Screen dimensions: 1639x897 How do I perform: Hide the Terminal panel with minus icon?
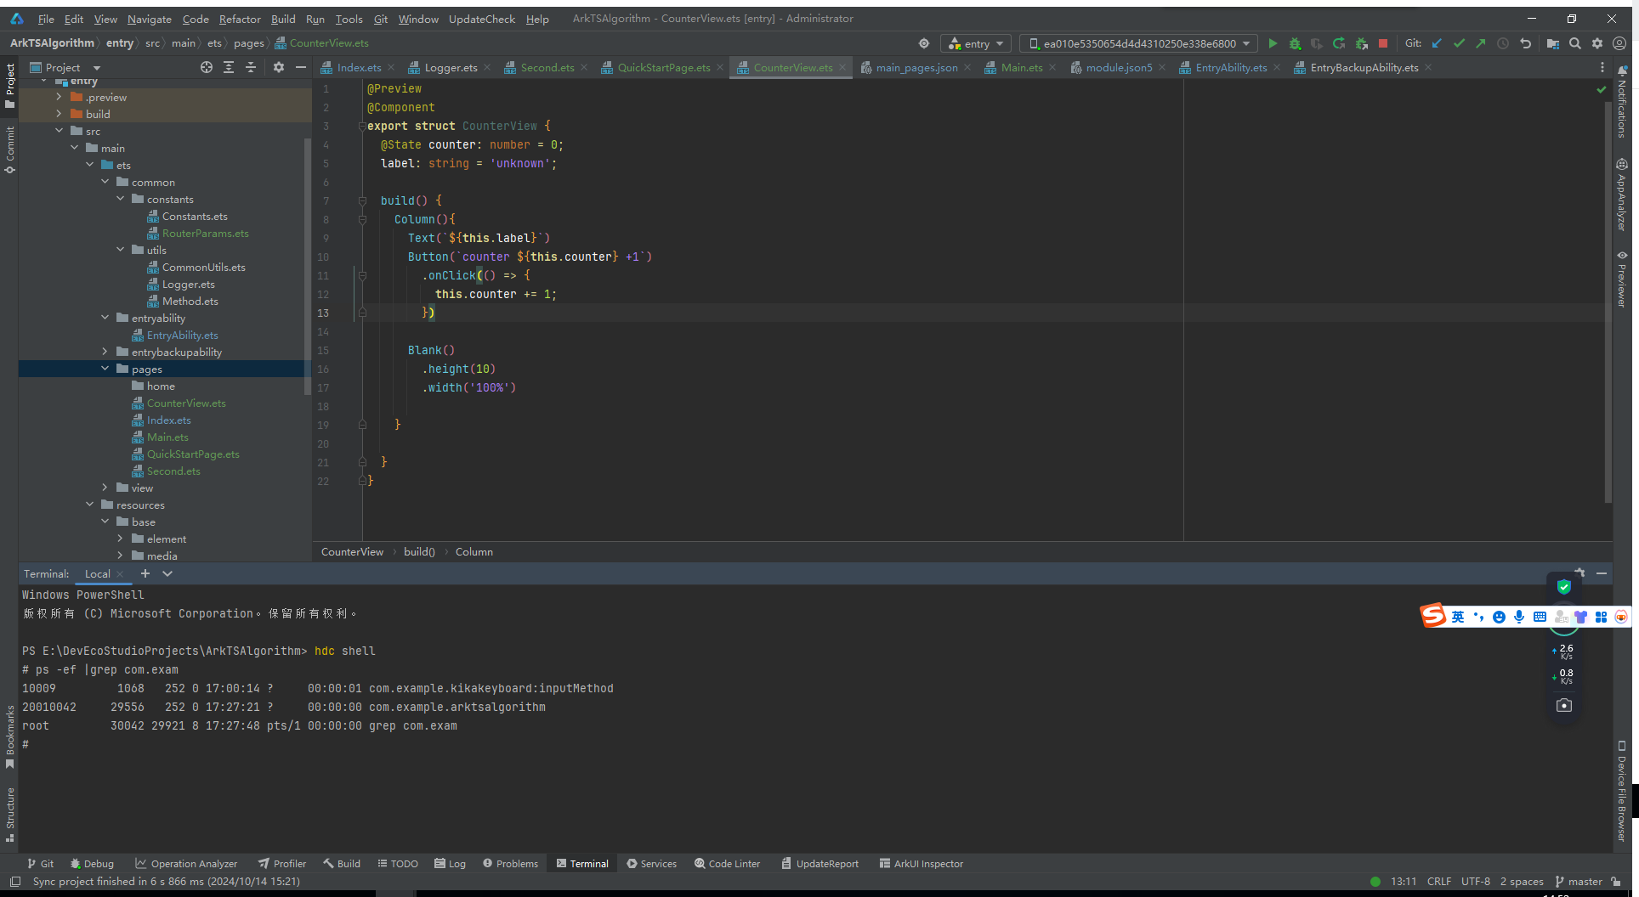pos(1602,573)
